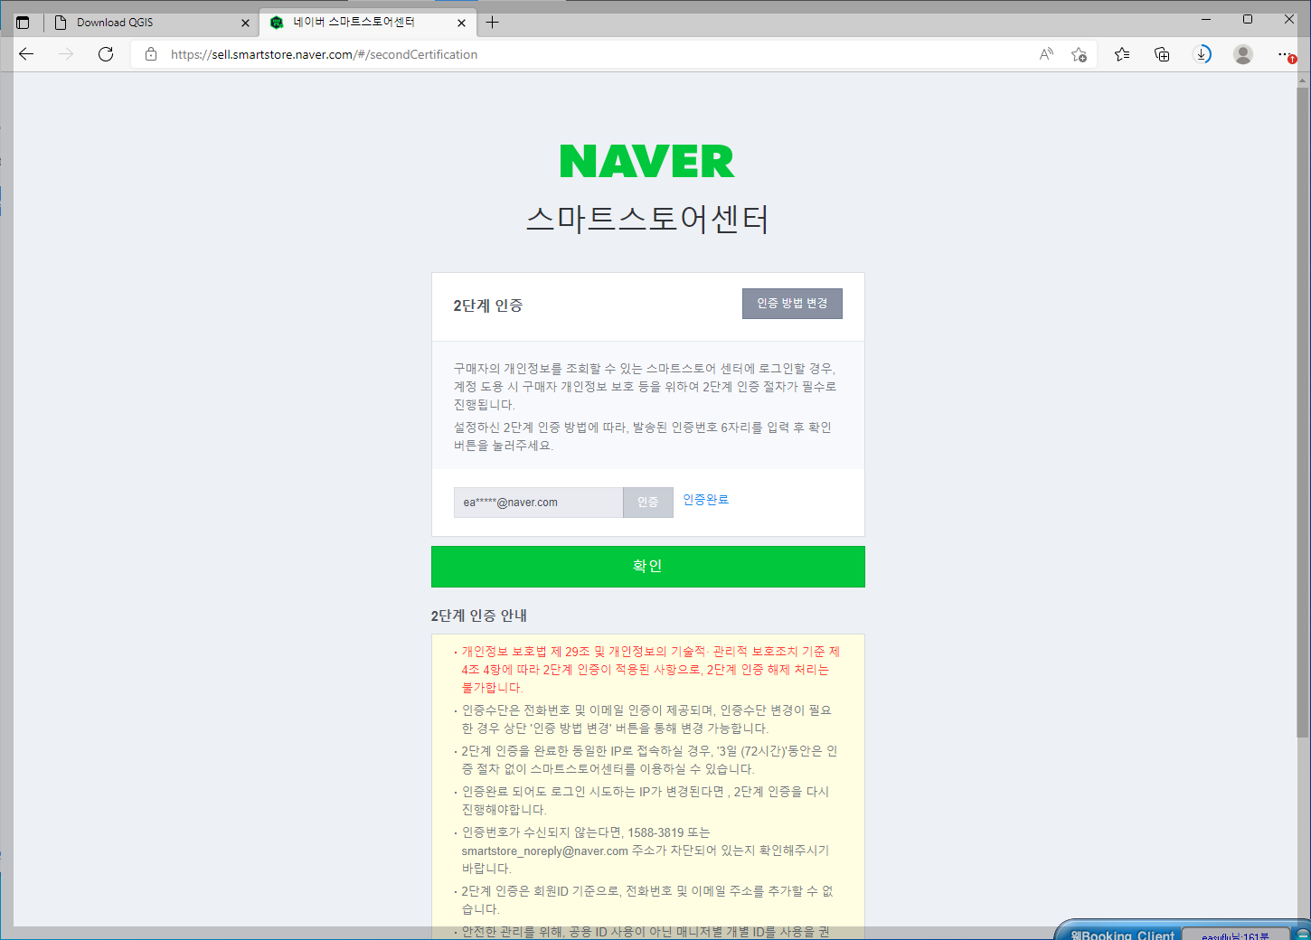View site information via the lock icon
Viewport: 1311px width, 940px height.
click(151, 54)
